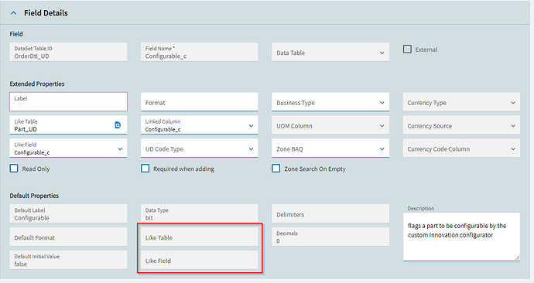Open the Data Table dropdown
The height and width of the screenshot is (283, 534).
click(330, 52)
